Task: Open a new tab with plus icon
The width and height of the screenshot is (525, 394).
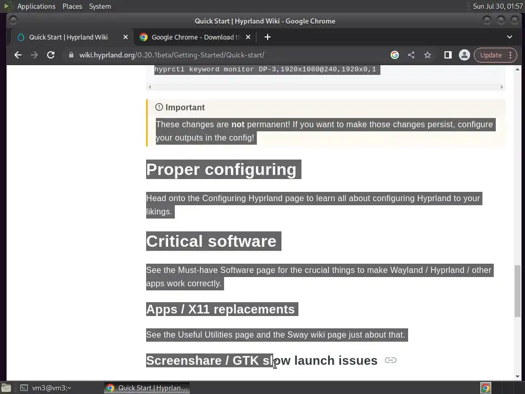Action: point(267,37)
